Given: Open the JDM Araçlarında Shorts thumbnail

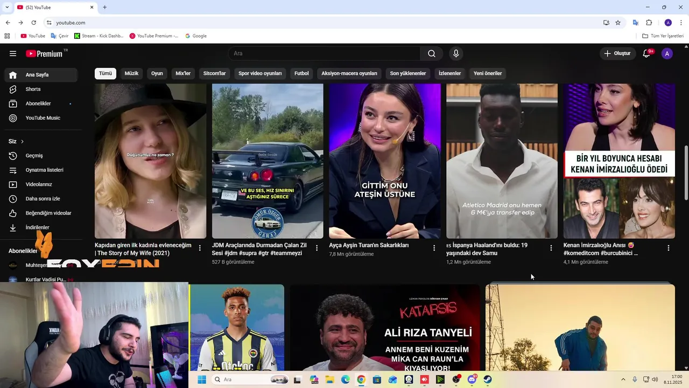Looking at the screenshot, I should click(268, 161).
